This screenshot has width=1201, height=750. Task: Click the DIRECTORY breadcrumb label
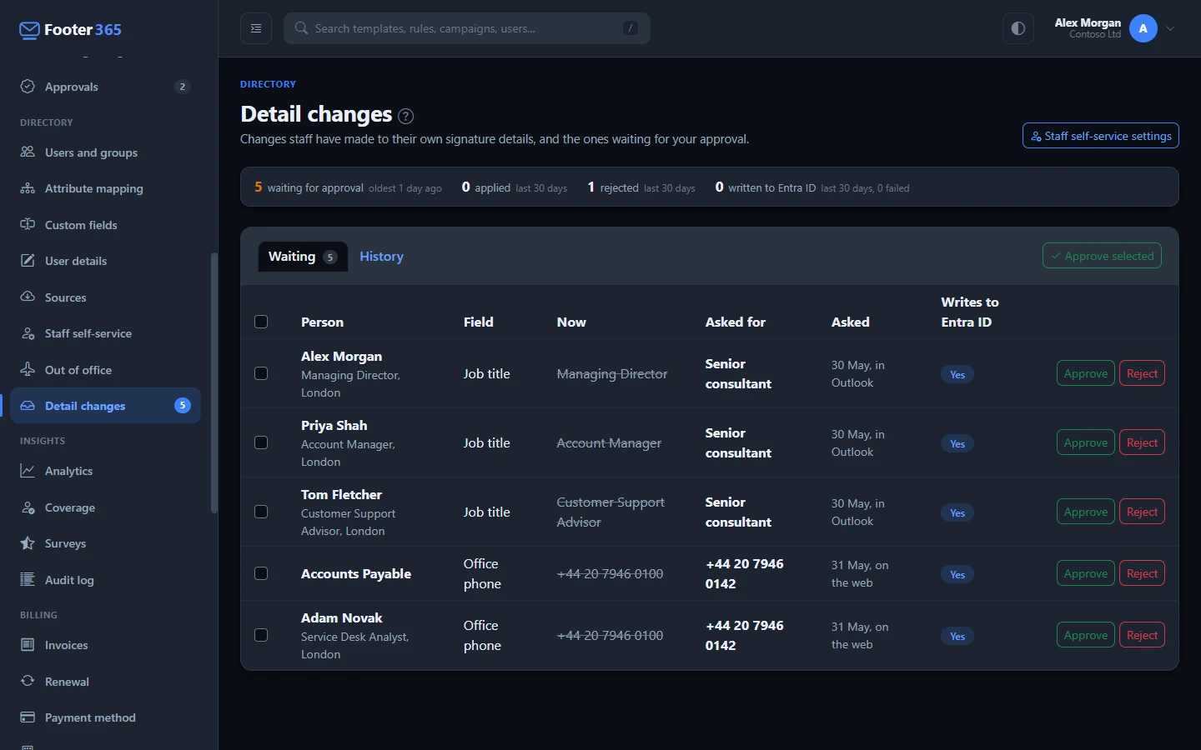click(268, 84)
